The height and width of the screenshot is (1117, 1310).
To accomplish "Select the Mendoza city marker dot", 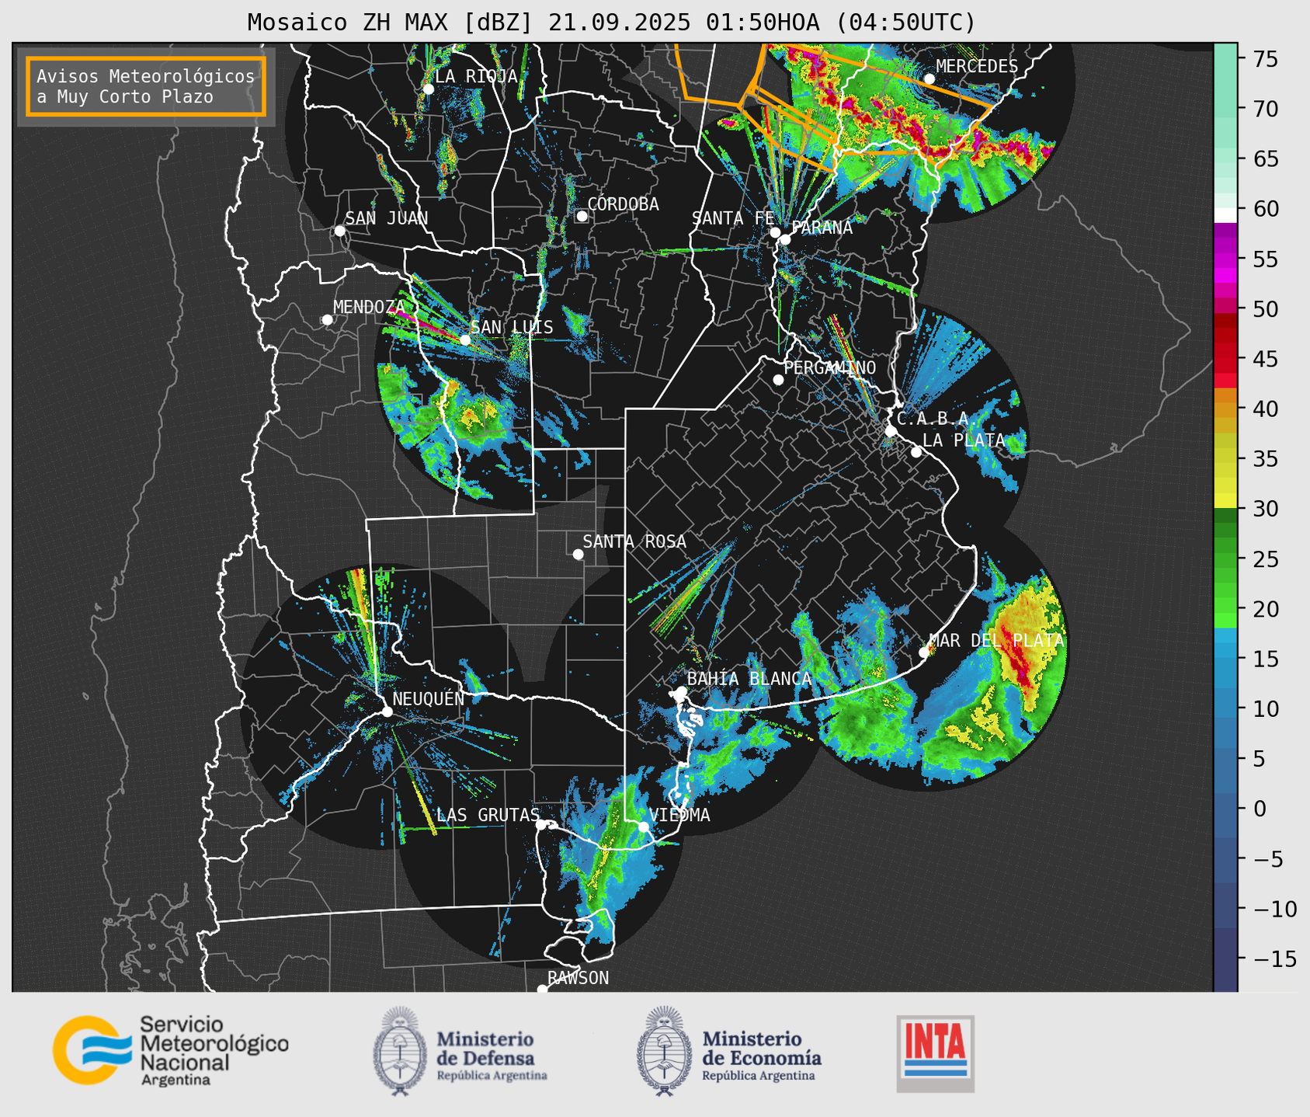I will 327,319.
